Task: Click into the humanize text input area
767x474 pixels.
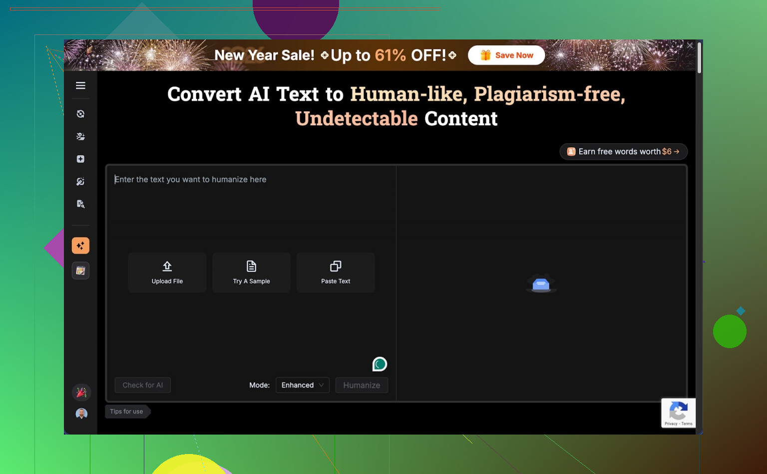Action: tap(250, 210)
